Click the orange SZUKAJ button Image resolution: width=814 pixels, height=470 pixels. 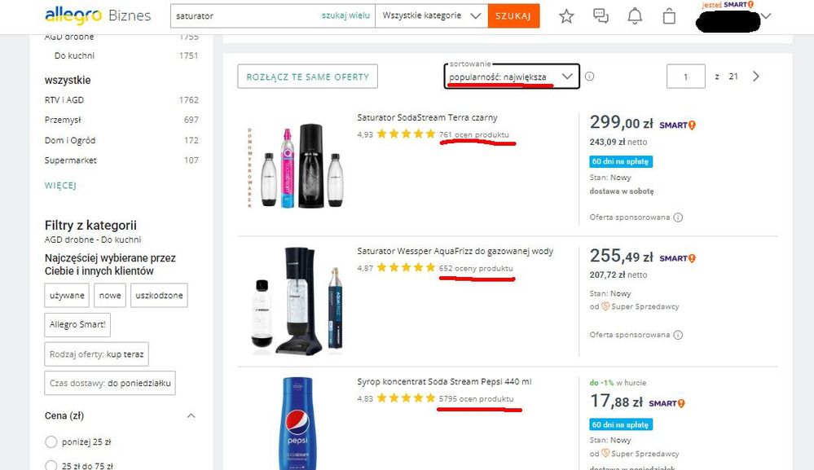click(513, 15)
